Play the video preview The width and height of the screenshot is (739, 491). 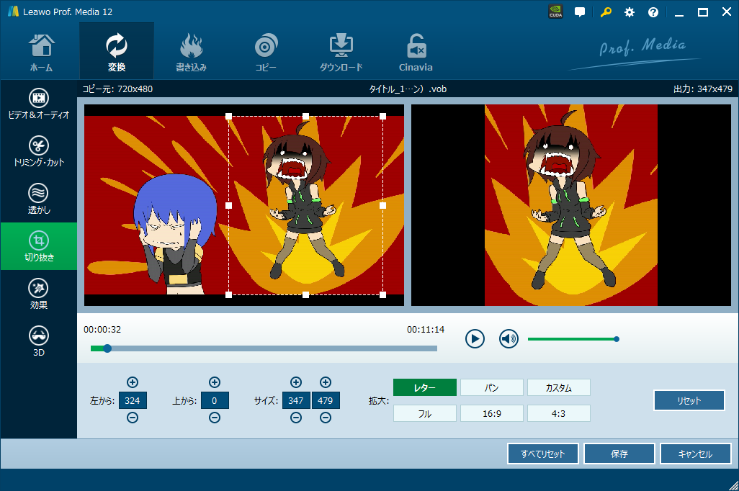coord(475,338)
